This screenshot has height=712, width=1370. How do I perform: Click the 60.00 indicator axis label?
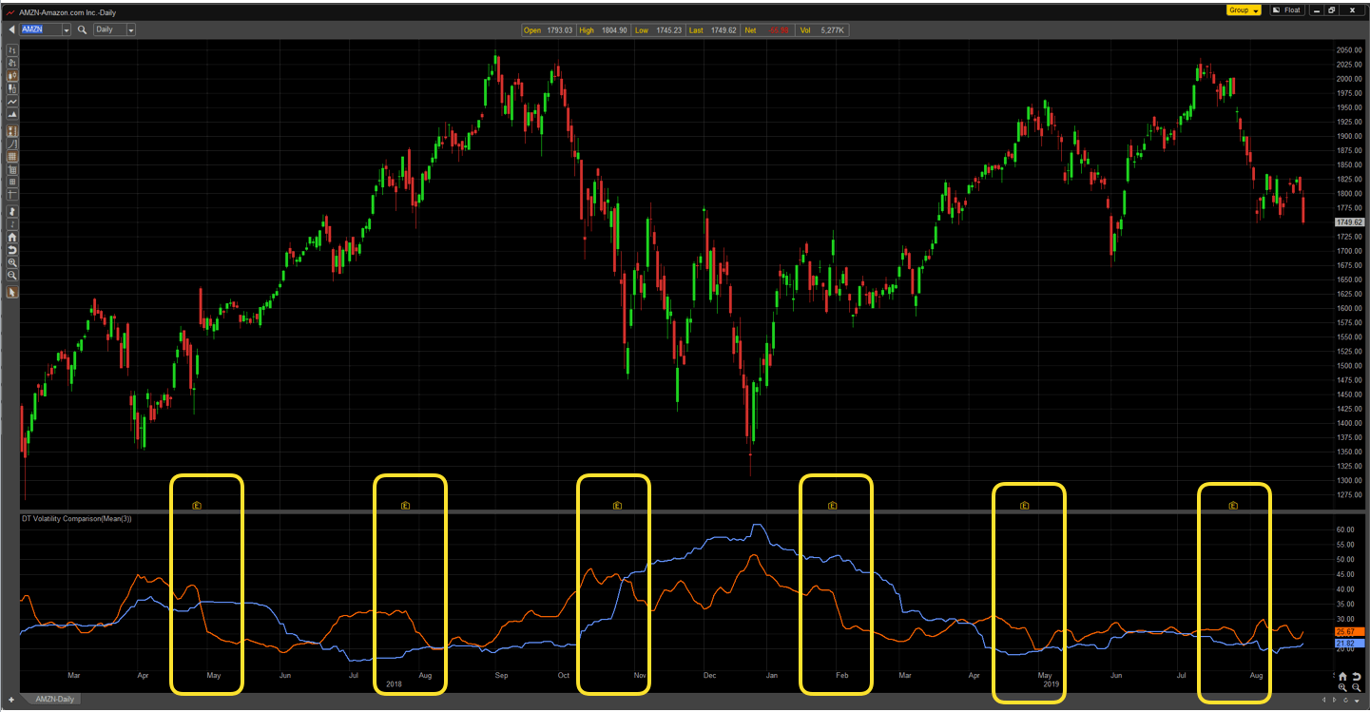point(1346,529)
